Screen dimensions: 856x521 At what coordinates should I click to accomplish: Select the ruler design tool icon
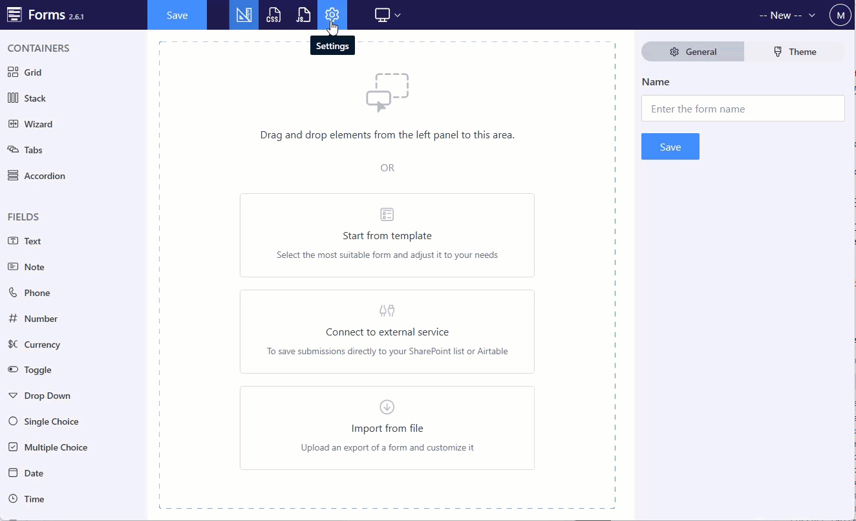pyautogui.click(x=244, y=14)
